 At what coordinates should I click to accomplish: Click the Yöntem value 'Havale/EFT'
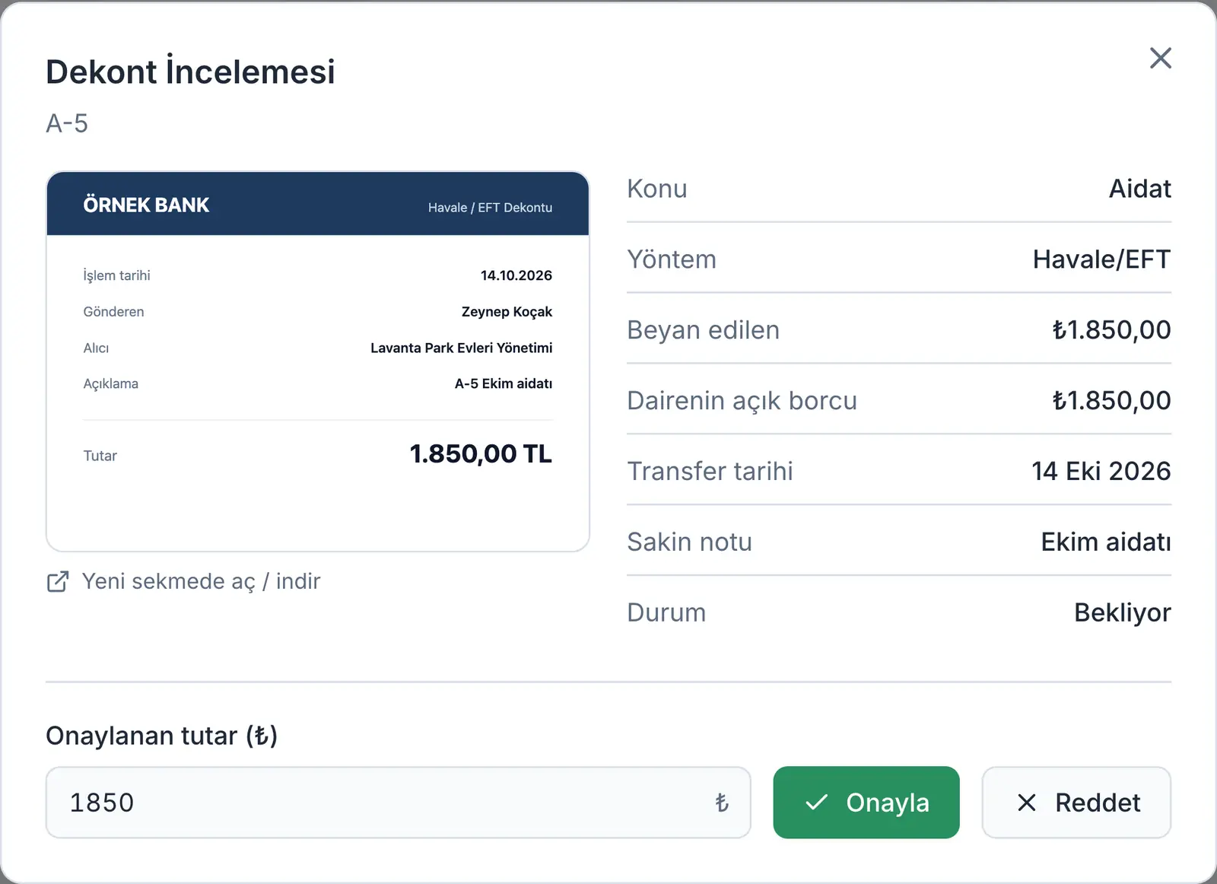click(x=1101, y=259)
